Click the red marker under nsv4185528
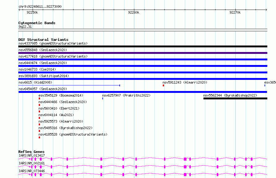The image size is (276, 178). pyautogui.click(x=39, y=137)
